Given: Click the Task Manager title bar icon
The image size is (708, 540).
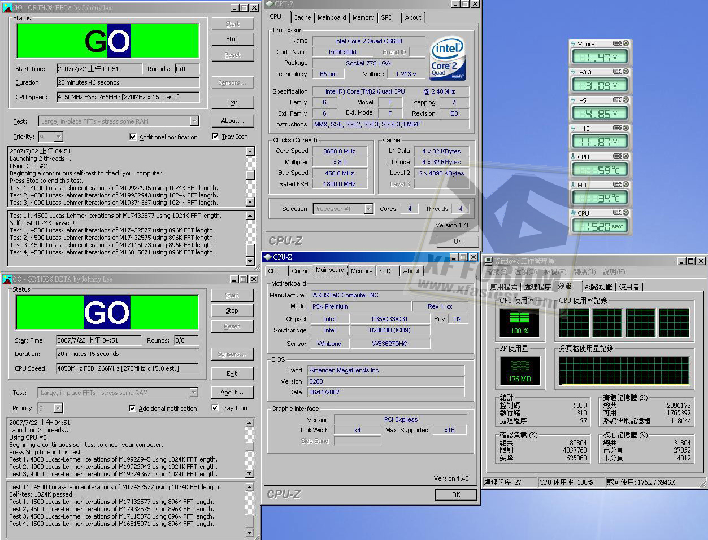Looking at the screenshot, I should pos(489,261).
